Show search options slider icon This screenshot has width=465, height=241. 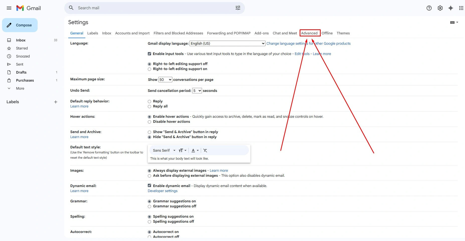pyautogui.click(x=238, y=8)
